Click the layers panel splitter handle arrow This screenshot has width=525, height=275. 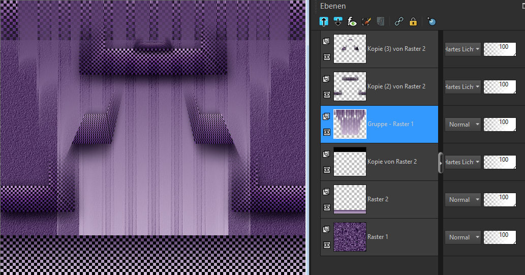point(441,163)
